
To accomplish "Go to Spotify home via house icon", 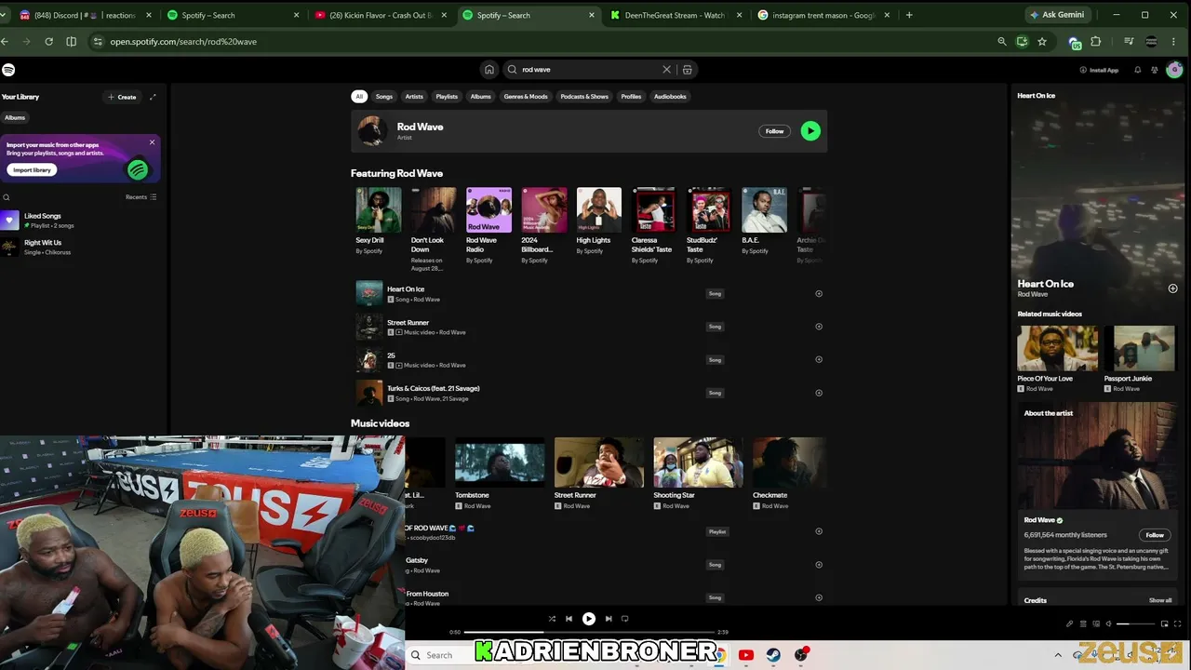I will (489, 70).
